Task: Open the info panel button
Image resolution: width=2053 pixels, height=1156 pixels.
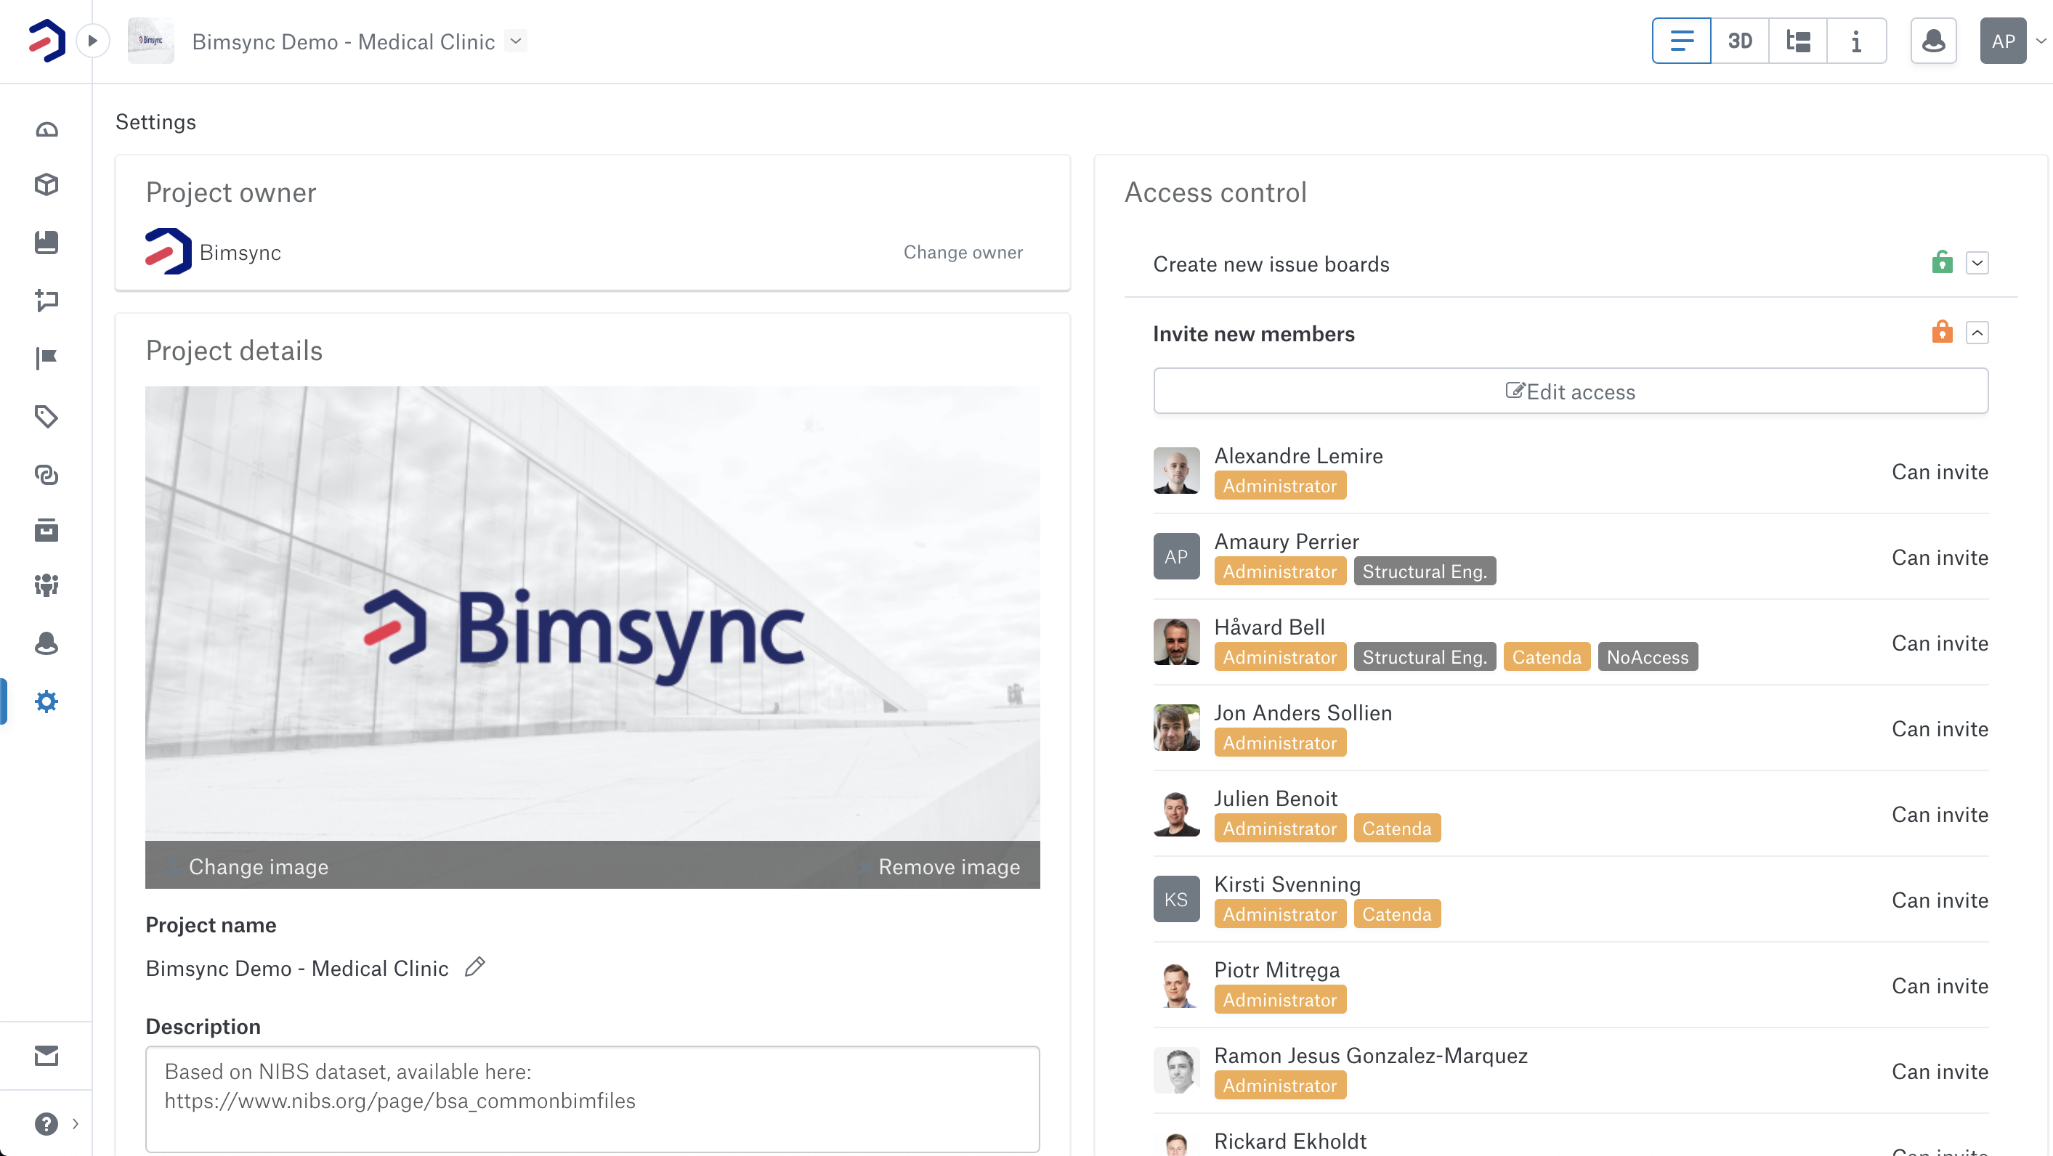Action: click(1856, 41)
